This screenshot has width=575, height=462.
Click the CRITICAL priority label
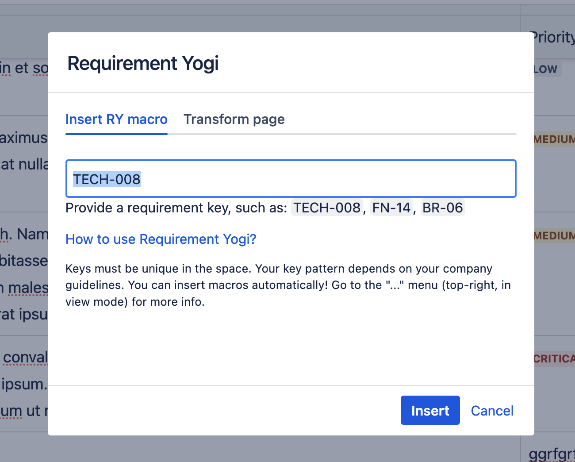coord(554,358)
